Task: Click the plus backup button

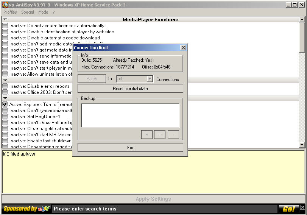Action: pos(159,135)
